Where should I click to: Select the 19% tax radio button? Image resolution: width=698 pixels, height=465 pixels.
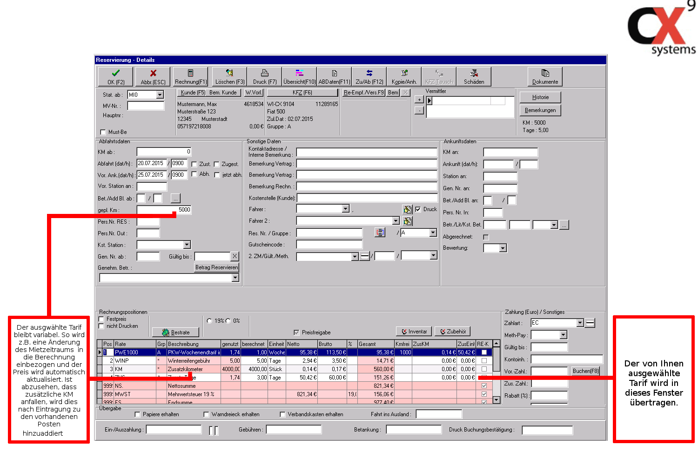(209, 321)
